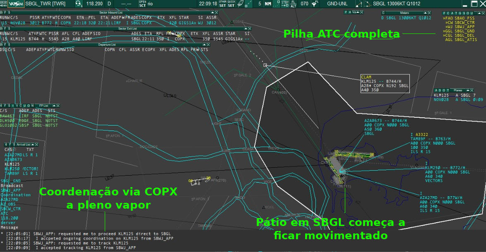Click the dotted leader line display icon

point(276,4)
